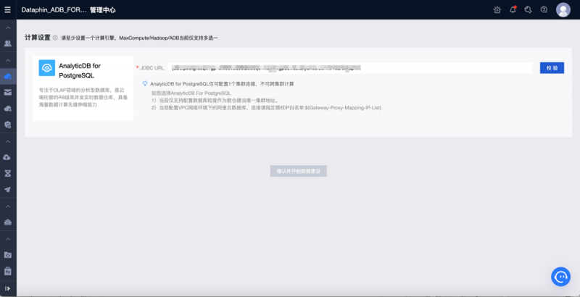Click the wrench settings icon
This screenshot has height=297, width=580.
click(x=529, y=10)
